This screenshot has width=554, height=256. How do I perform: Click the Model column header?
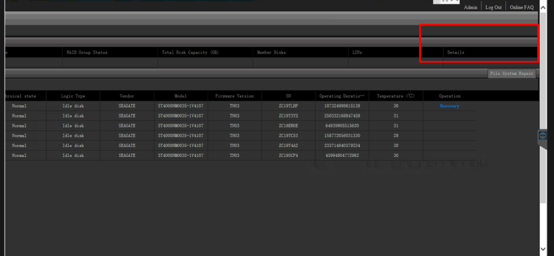pos(181,96)
